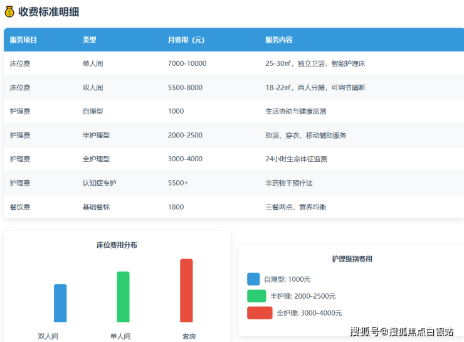Click the 7000-10000 monthly fee cell
The height and width of the screenshot is (342, 464).
187,64
